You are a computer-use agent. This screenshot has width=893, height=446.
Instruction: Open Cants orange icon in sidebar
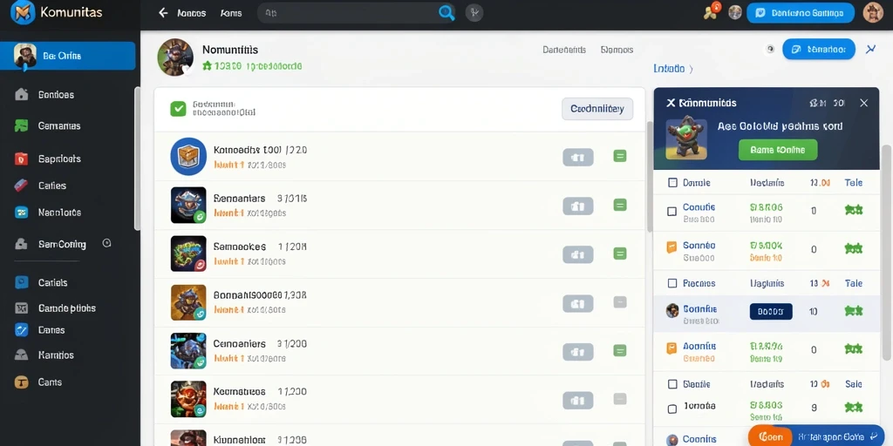(x=21, y=382)
